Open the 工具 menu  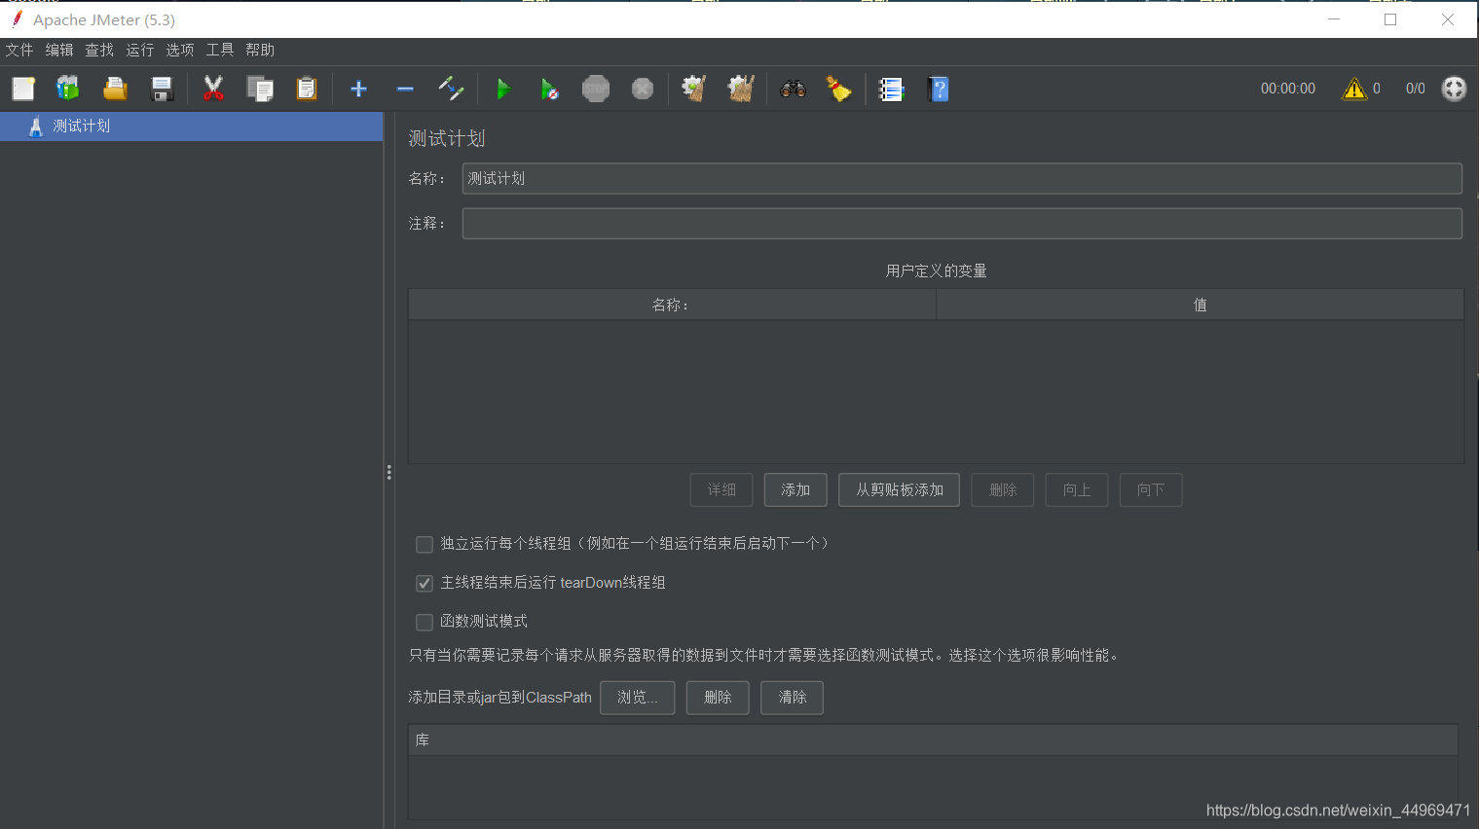click(x=220, y=50)
